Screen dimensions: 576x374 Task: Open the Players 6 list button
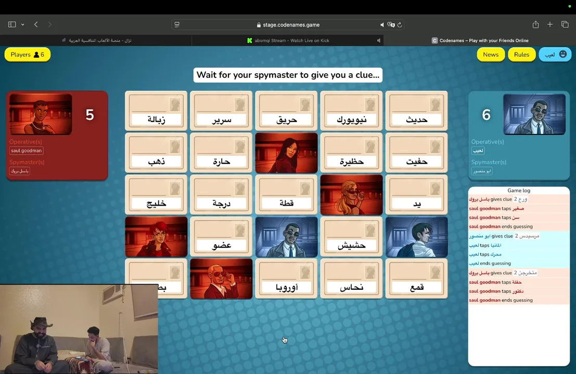[28, 55]
